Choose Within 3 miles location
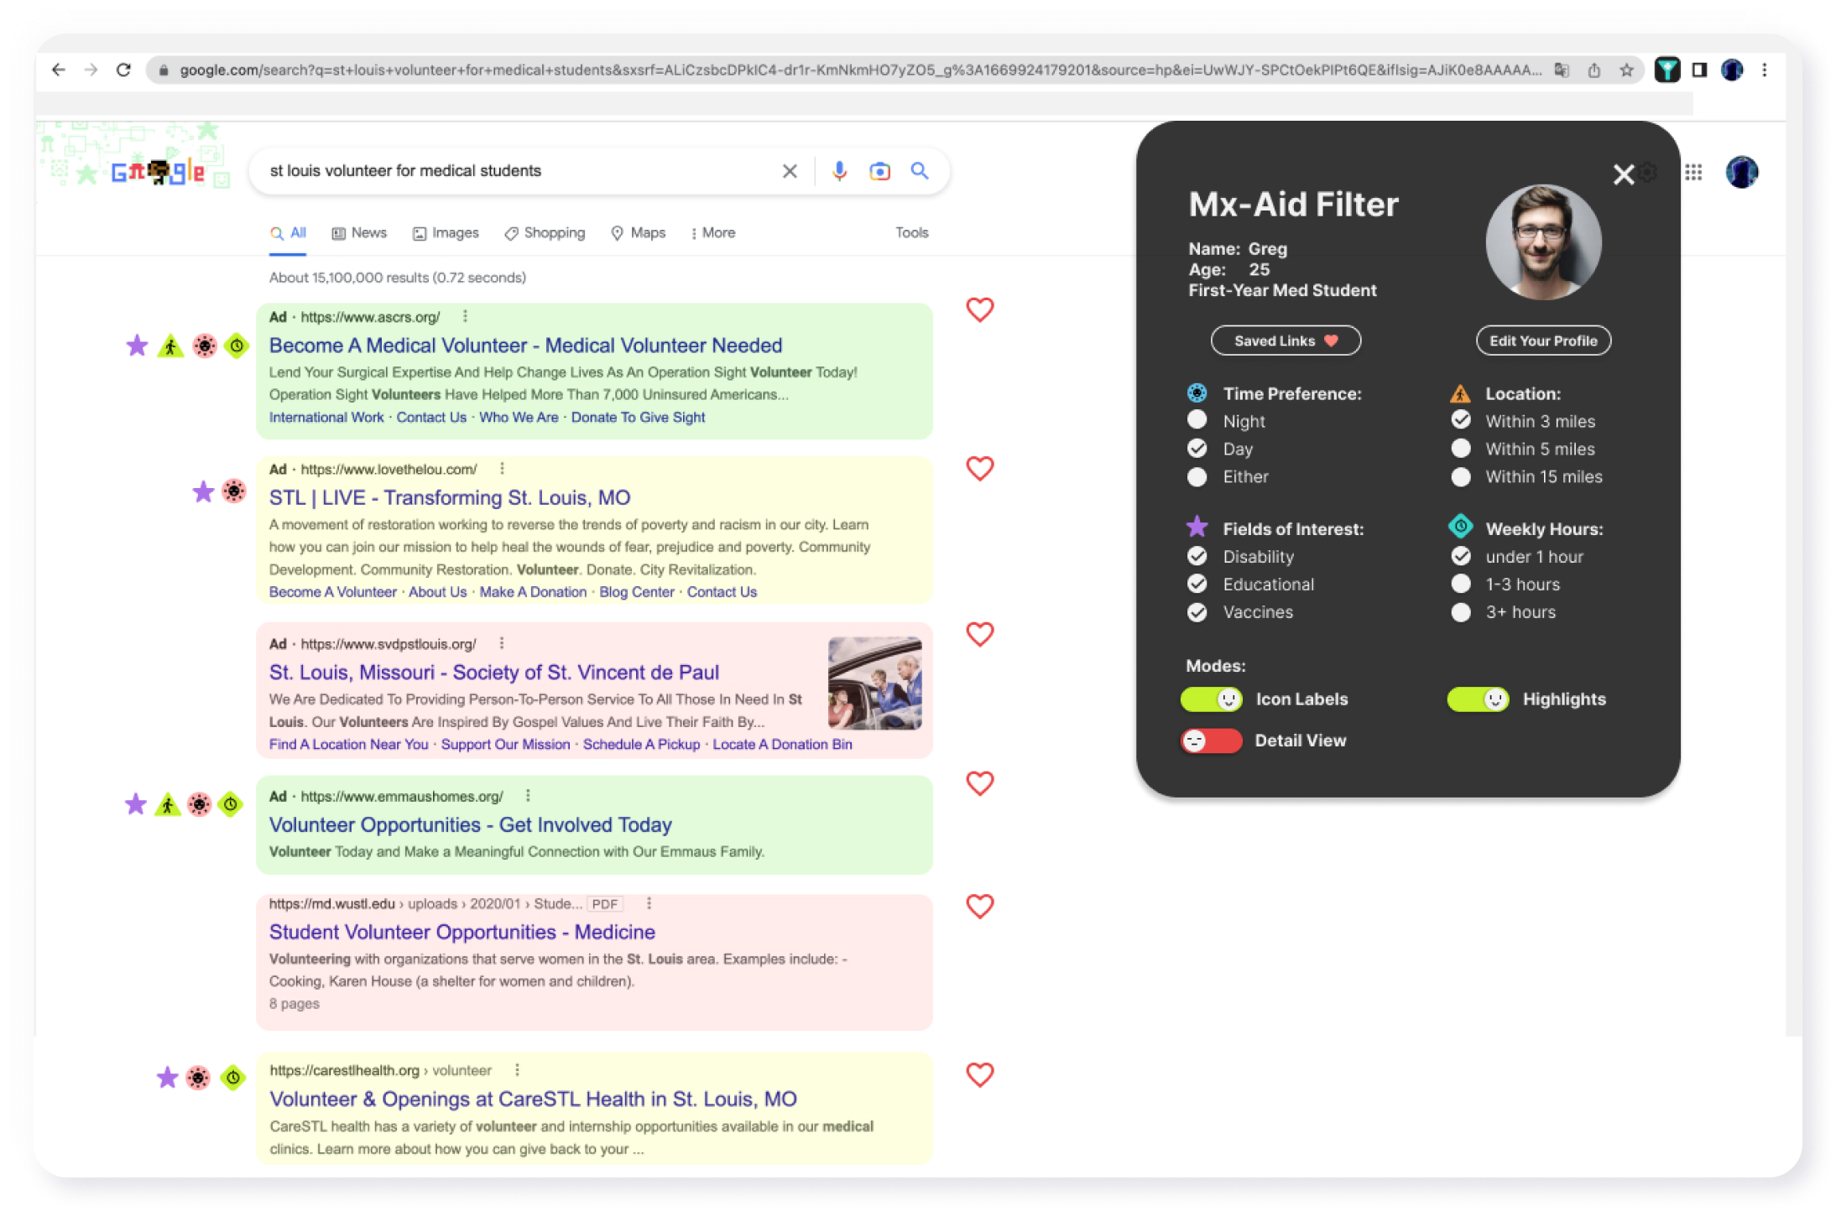Viewport: 1836px width, 1211px height. click(x=1461, y=420)
